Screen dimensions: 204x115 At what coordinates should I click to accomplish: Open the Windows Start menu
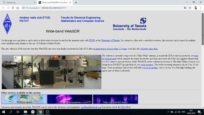coord(4,112)
